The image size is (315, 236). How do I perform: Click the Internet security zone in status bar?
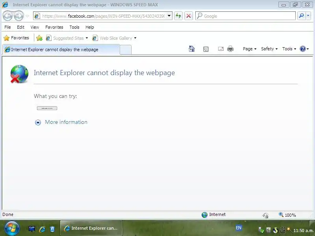click(213, 215)
